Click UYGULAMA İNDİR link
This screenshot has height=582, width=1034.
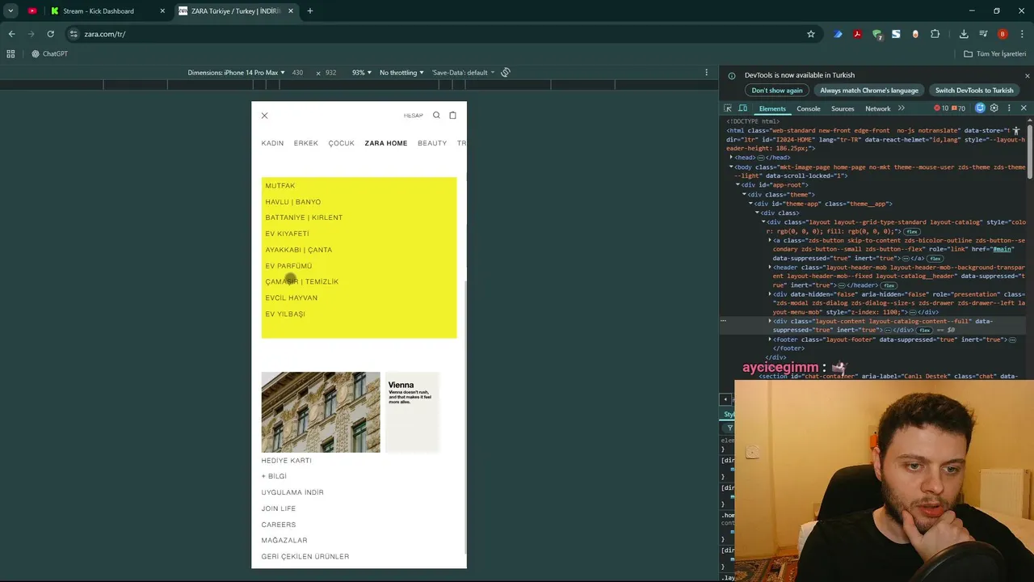292,492
